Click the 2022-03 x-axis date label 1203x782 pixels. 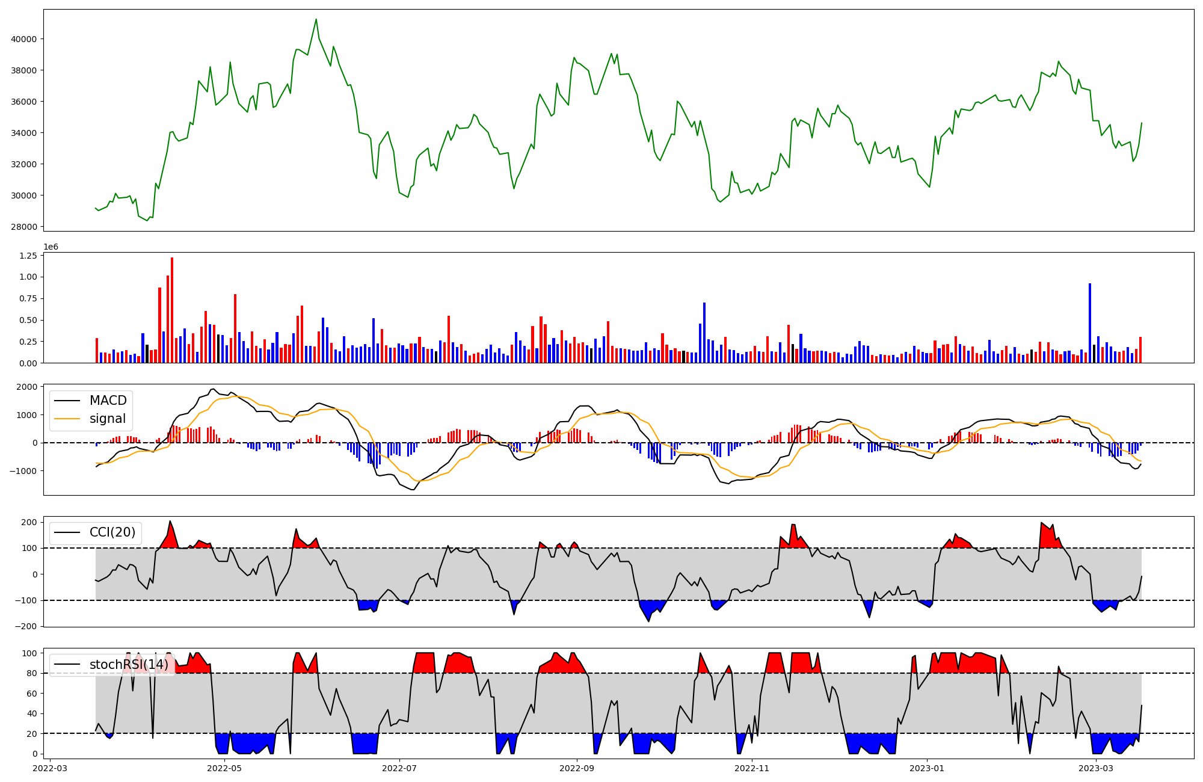(x=50, y=768)
